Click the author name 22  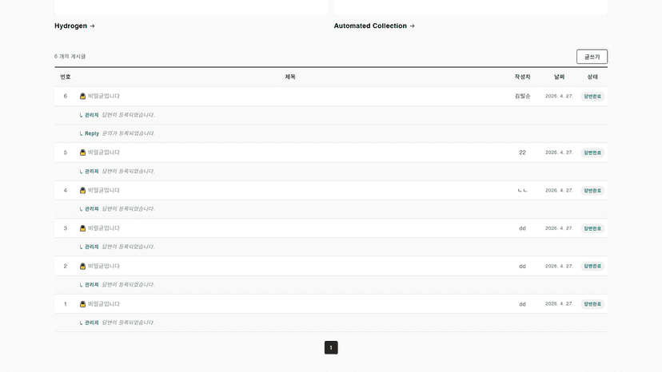(522, 152)
